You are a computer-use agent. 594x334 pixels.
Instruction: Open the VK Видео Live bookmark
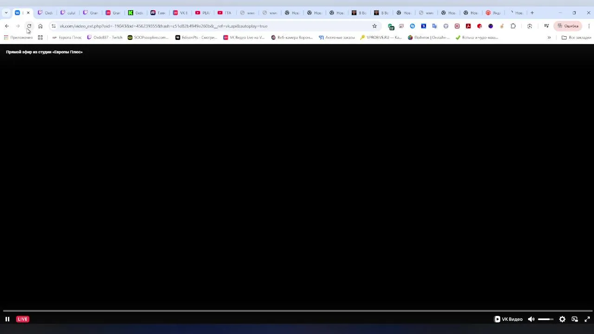[244, 38]
